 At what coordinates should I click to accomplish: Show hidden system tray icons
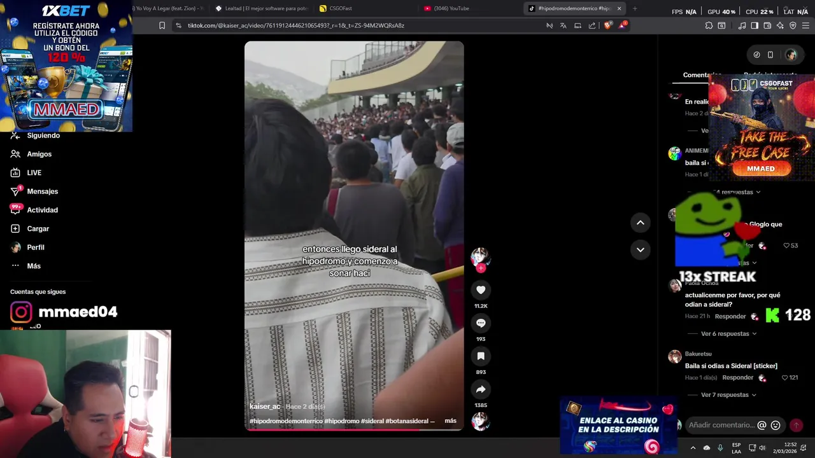693,448
